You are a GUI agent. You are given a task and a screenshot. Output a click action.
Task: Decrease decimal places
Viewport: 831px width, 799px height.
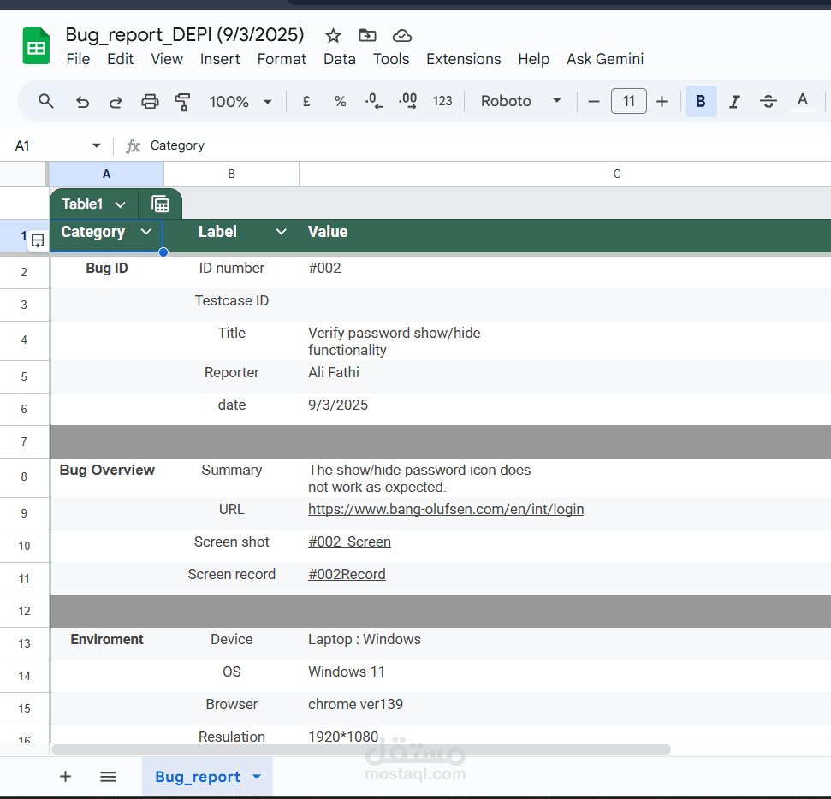[x=374, y=101]
